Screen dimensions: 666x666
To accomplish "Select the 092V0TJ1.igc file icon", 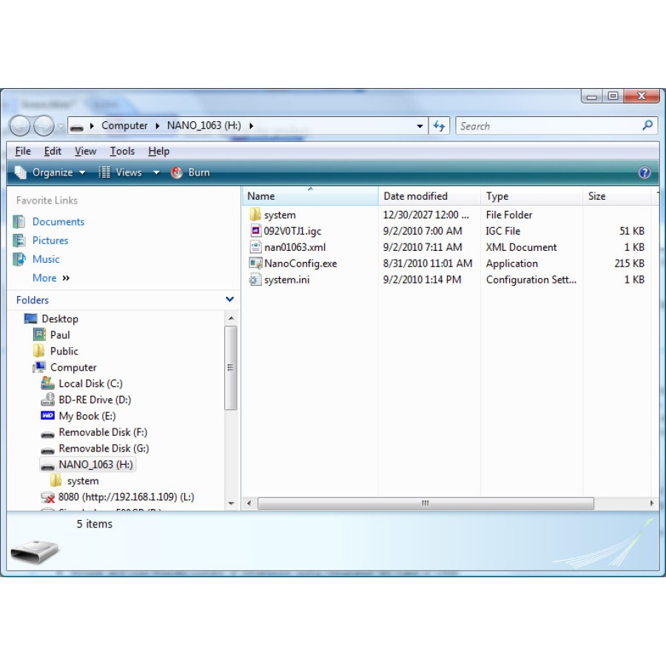I will coord(255,231).
